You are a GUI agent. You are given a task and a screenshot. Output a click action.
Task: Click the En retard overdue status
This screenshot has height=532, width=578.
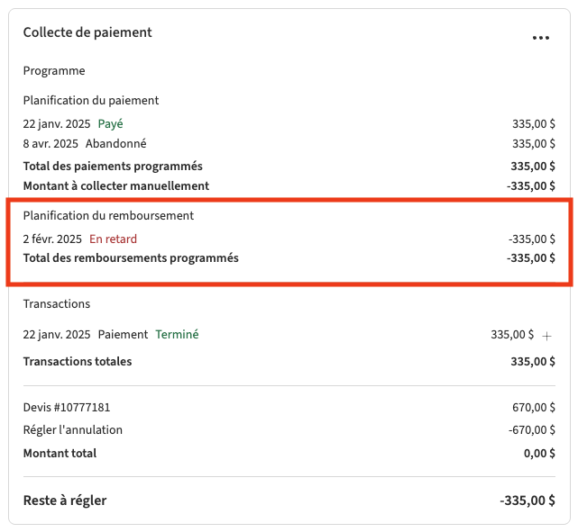click(113, 239)
